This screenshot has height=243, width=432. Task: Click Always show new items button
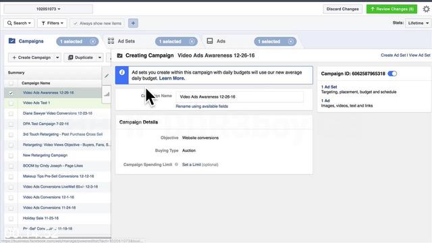pyautogui.click(x=97, y=23)
